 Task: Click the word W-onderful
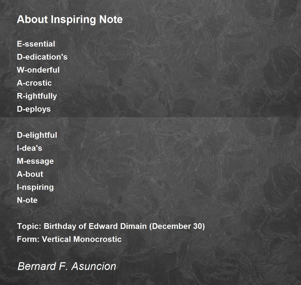(x=38, y=70)
